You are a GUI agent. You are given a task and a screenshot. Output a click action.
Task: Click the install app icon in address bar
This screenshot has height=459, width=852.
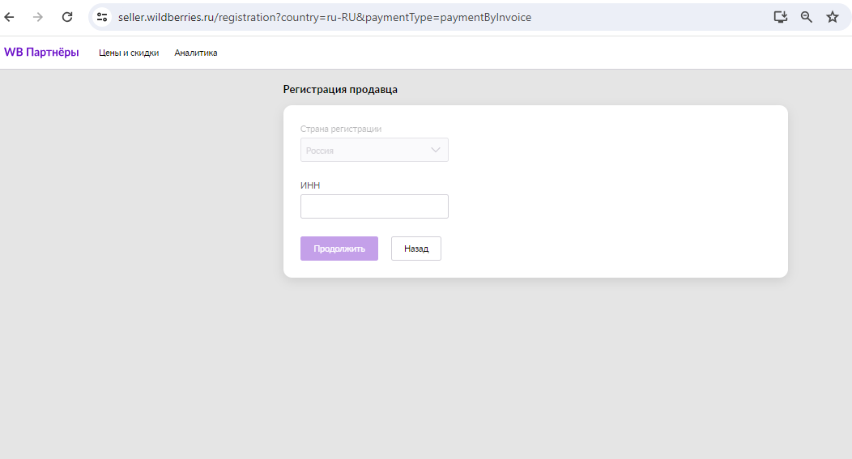pos(780,17)
